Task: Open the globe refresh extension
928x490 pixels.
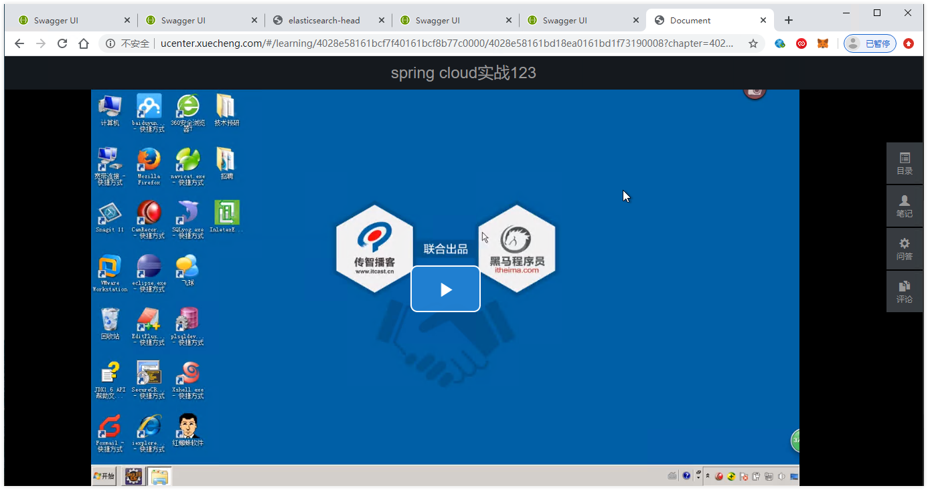Action: [780, 43]
